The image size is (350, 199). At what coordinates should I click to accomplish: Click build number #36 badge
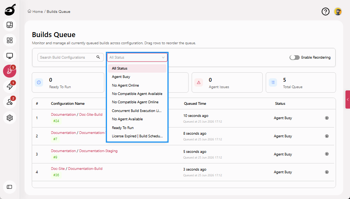[x=56, y=175]
